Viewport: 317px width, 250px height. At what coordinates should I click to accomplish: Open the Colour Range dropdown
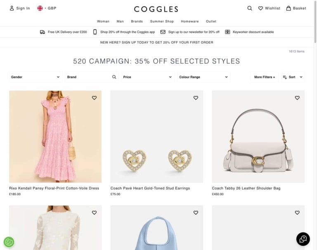coord(204,77)
